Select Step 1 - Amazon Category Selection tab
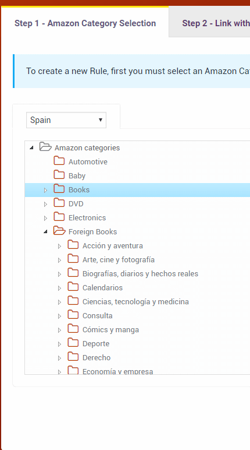Image resolution: width=250 pixels, height=450 pixels. [85, 23]
